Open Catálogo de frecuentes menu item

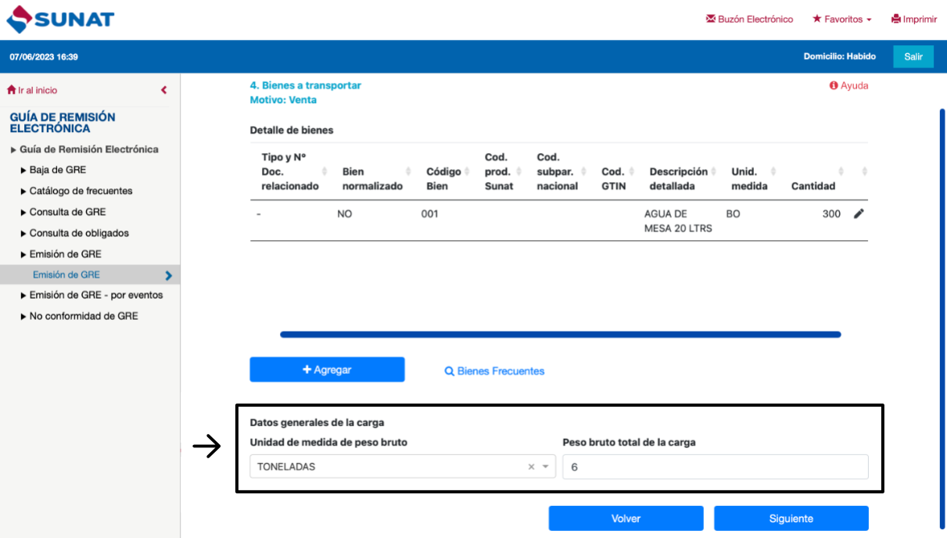click(81, 191)
